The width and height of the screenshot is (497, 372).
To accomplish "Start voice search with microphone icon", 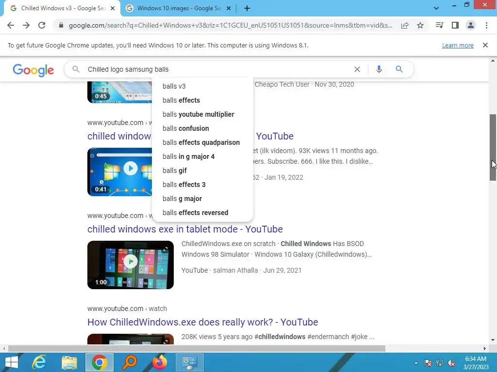I will click(379, 69).
